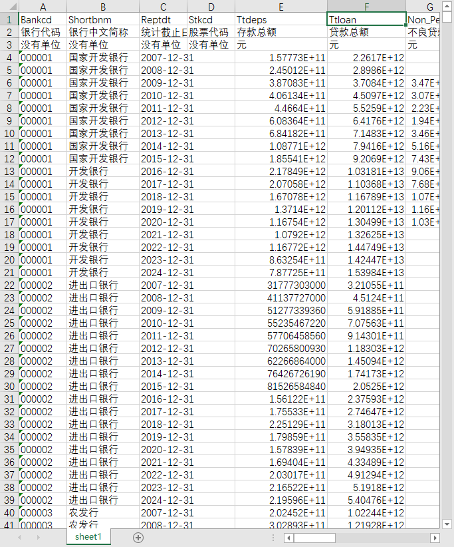The height and width of the screenshot is (547, 454).
Task: Click 农发行 in row 40
Action: tap(103, 513)
